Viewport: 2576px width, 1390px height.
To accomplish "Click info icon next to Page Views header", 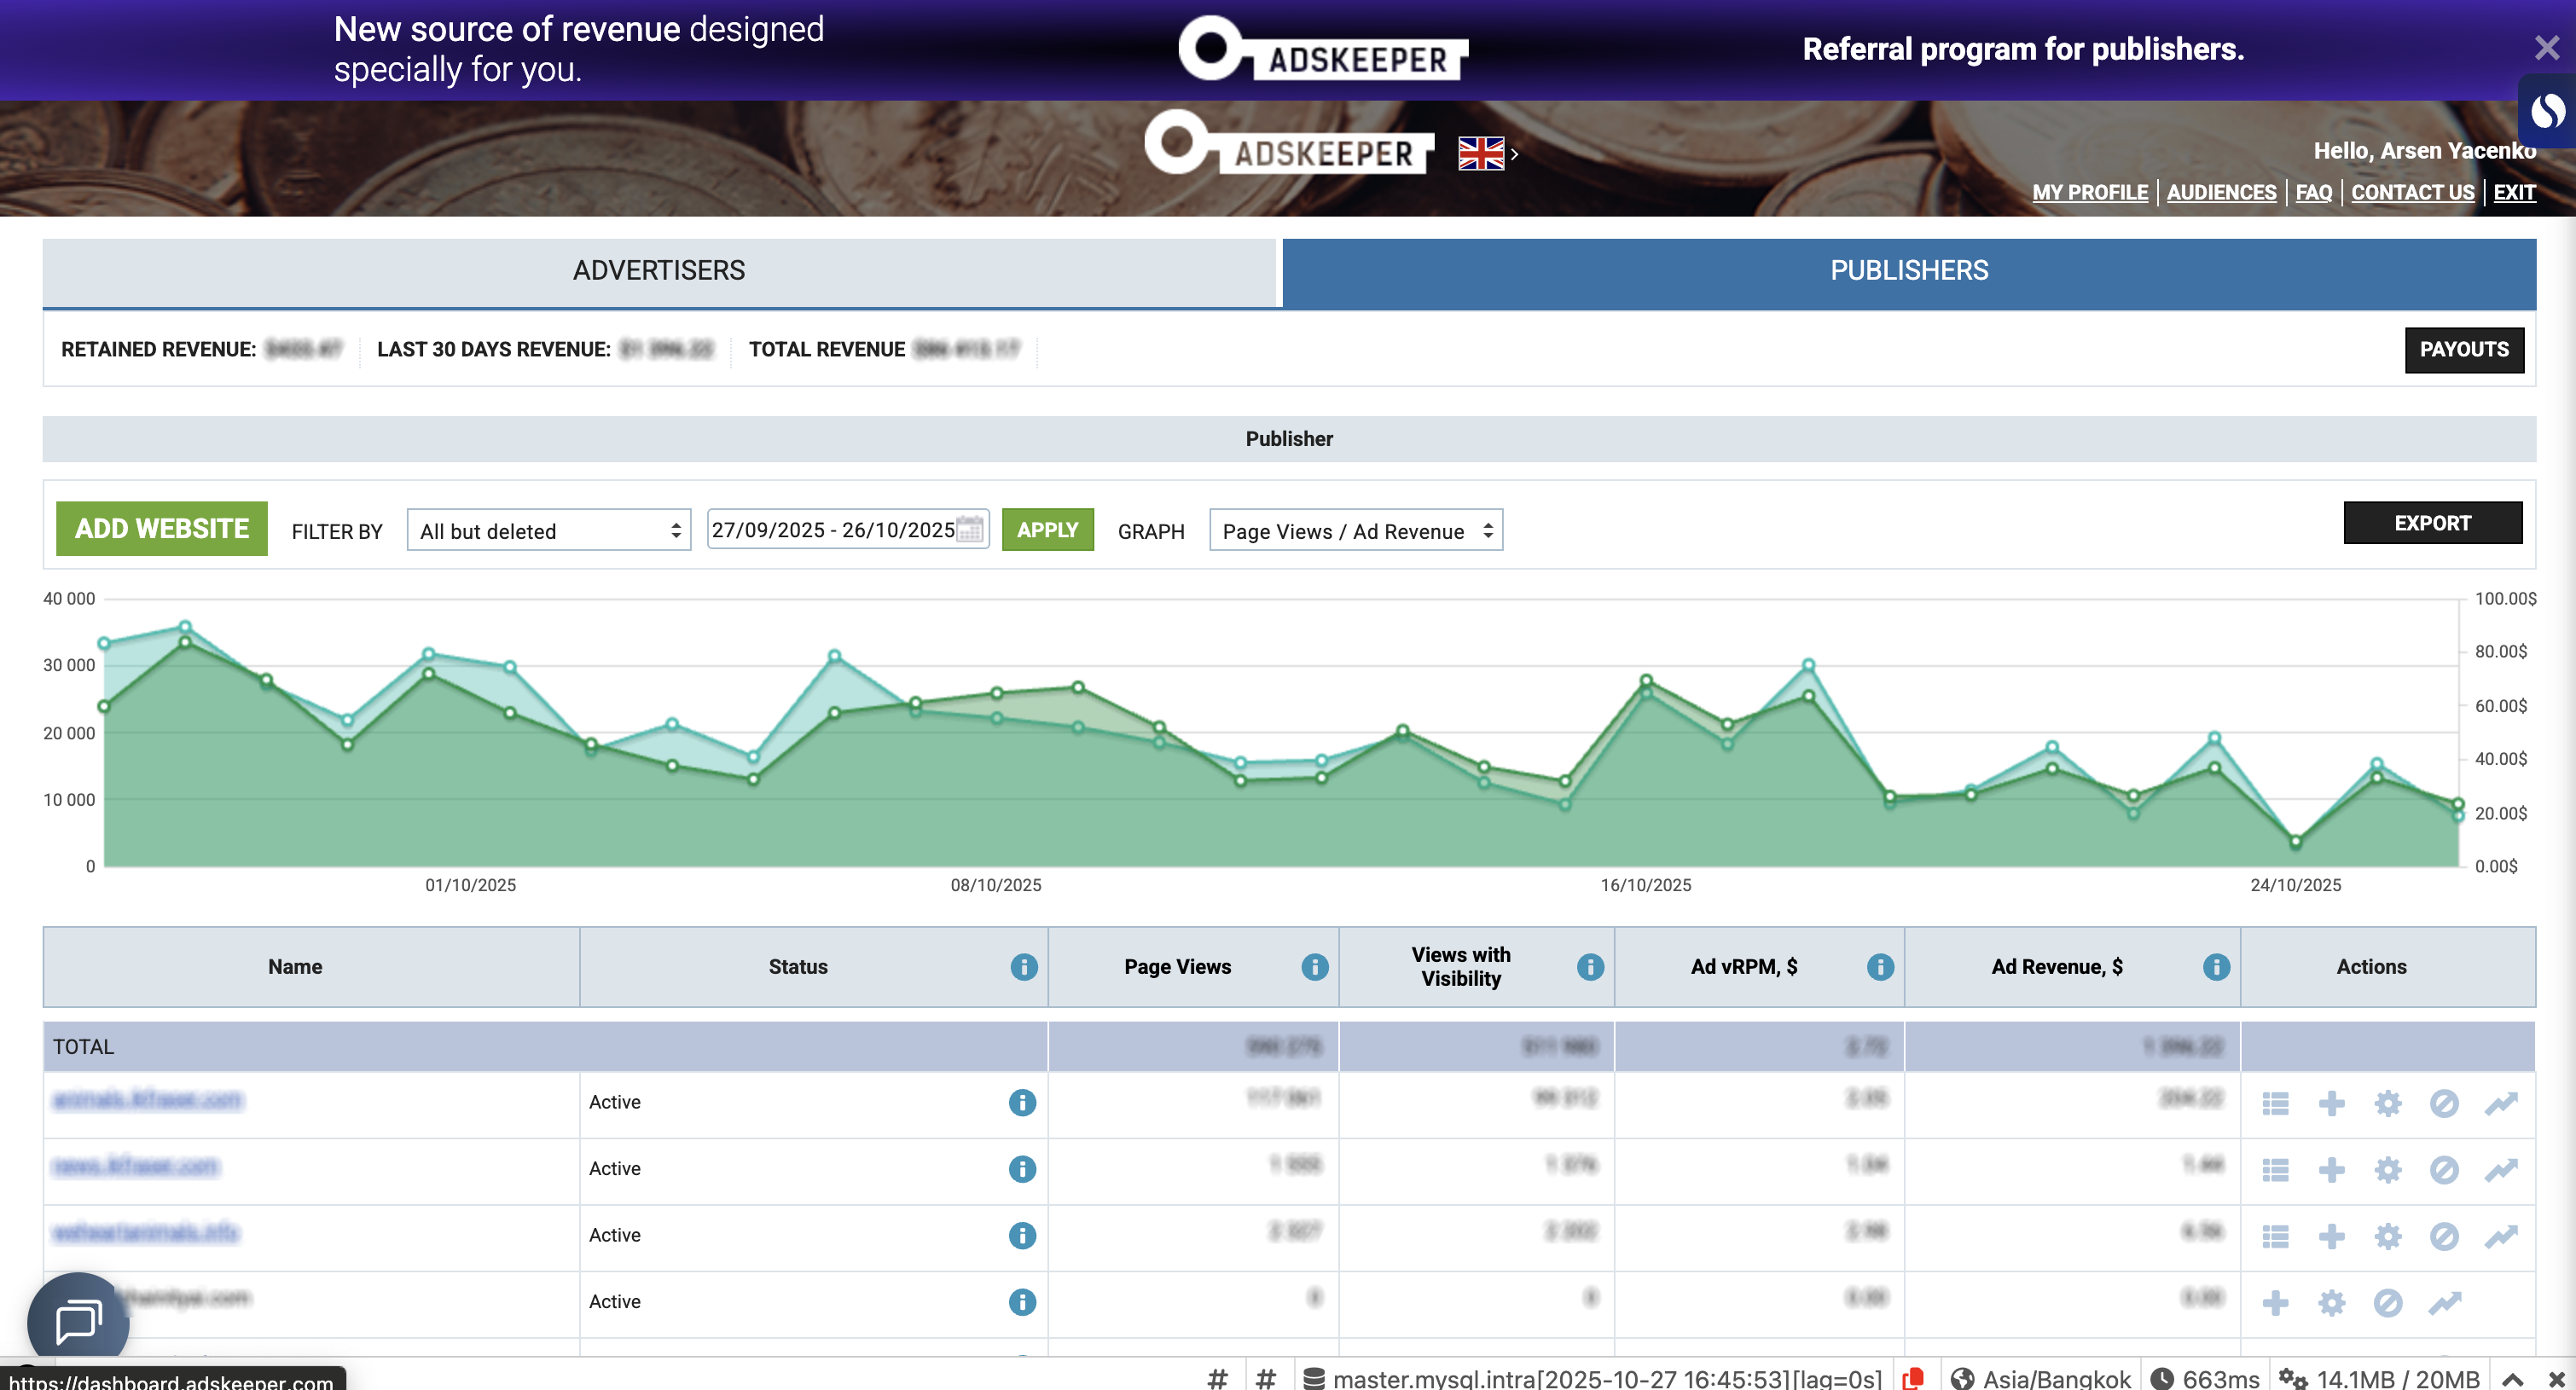I will pyautogui.click(x=1314, y=966).
